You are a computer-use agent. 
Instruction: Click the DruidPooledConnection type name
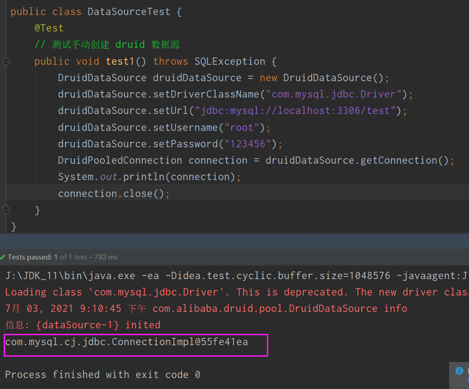(x=120, y=160)
